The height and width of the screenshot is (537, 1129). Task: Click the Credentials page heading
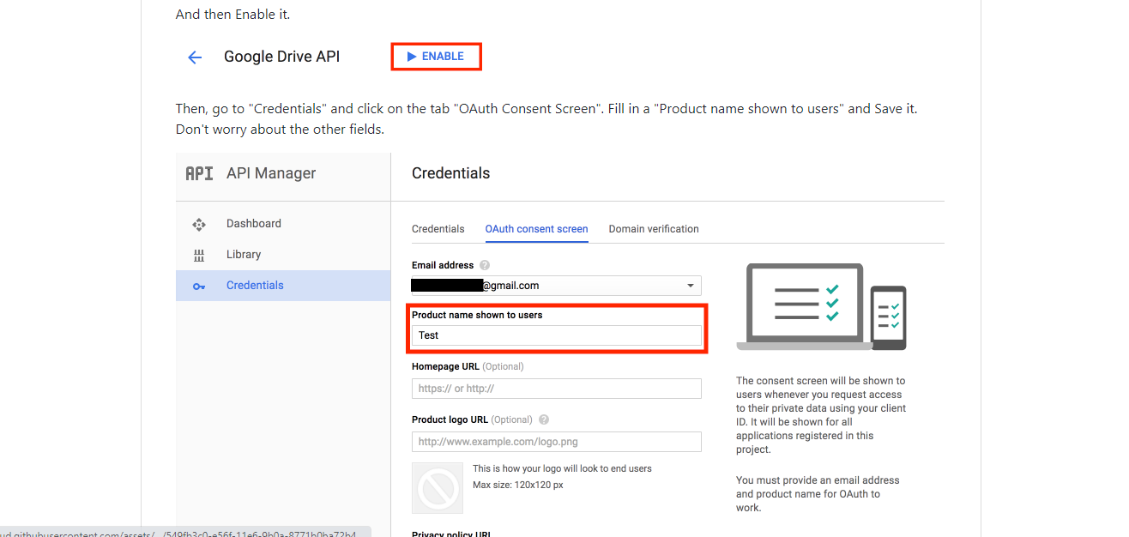451,173
